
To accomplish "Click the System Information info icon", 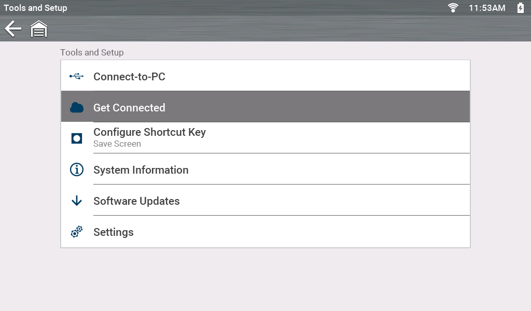I will (77, 169).
